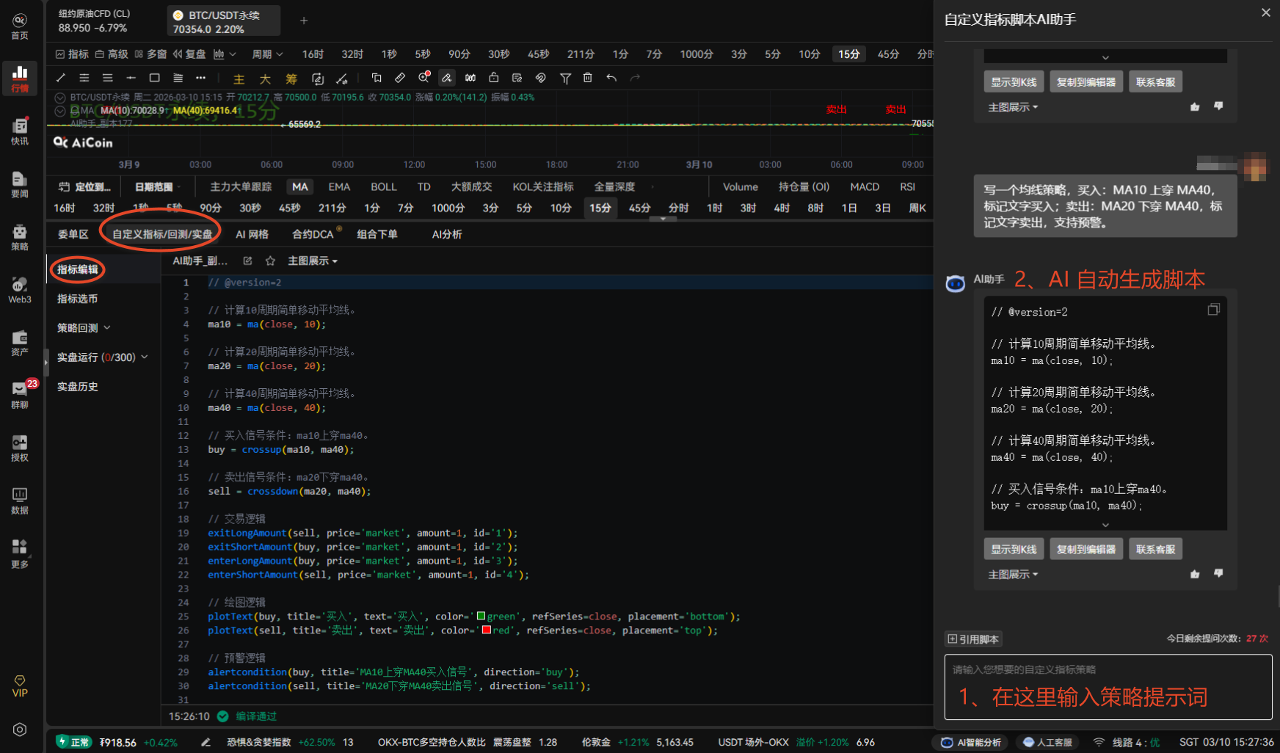Screen dimensions: 1280x753
Task: Open 快讯 news in left sidebar
Action: point(20,131)
